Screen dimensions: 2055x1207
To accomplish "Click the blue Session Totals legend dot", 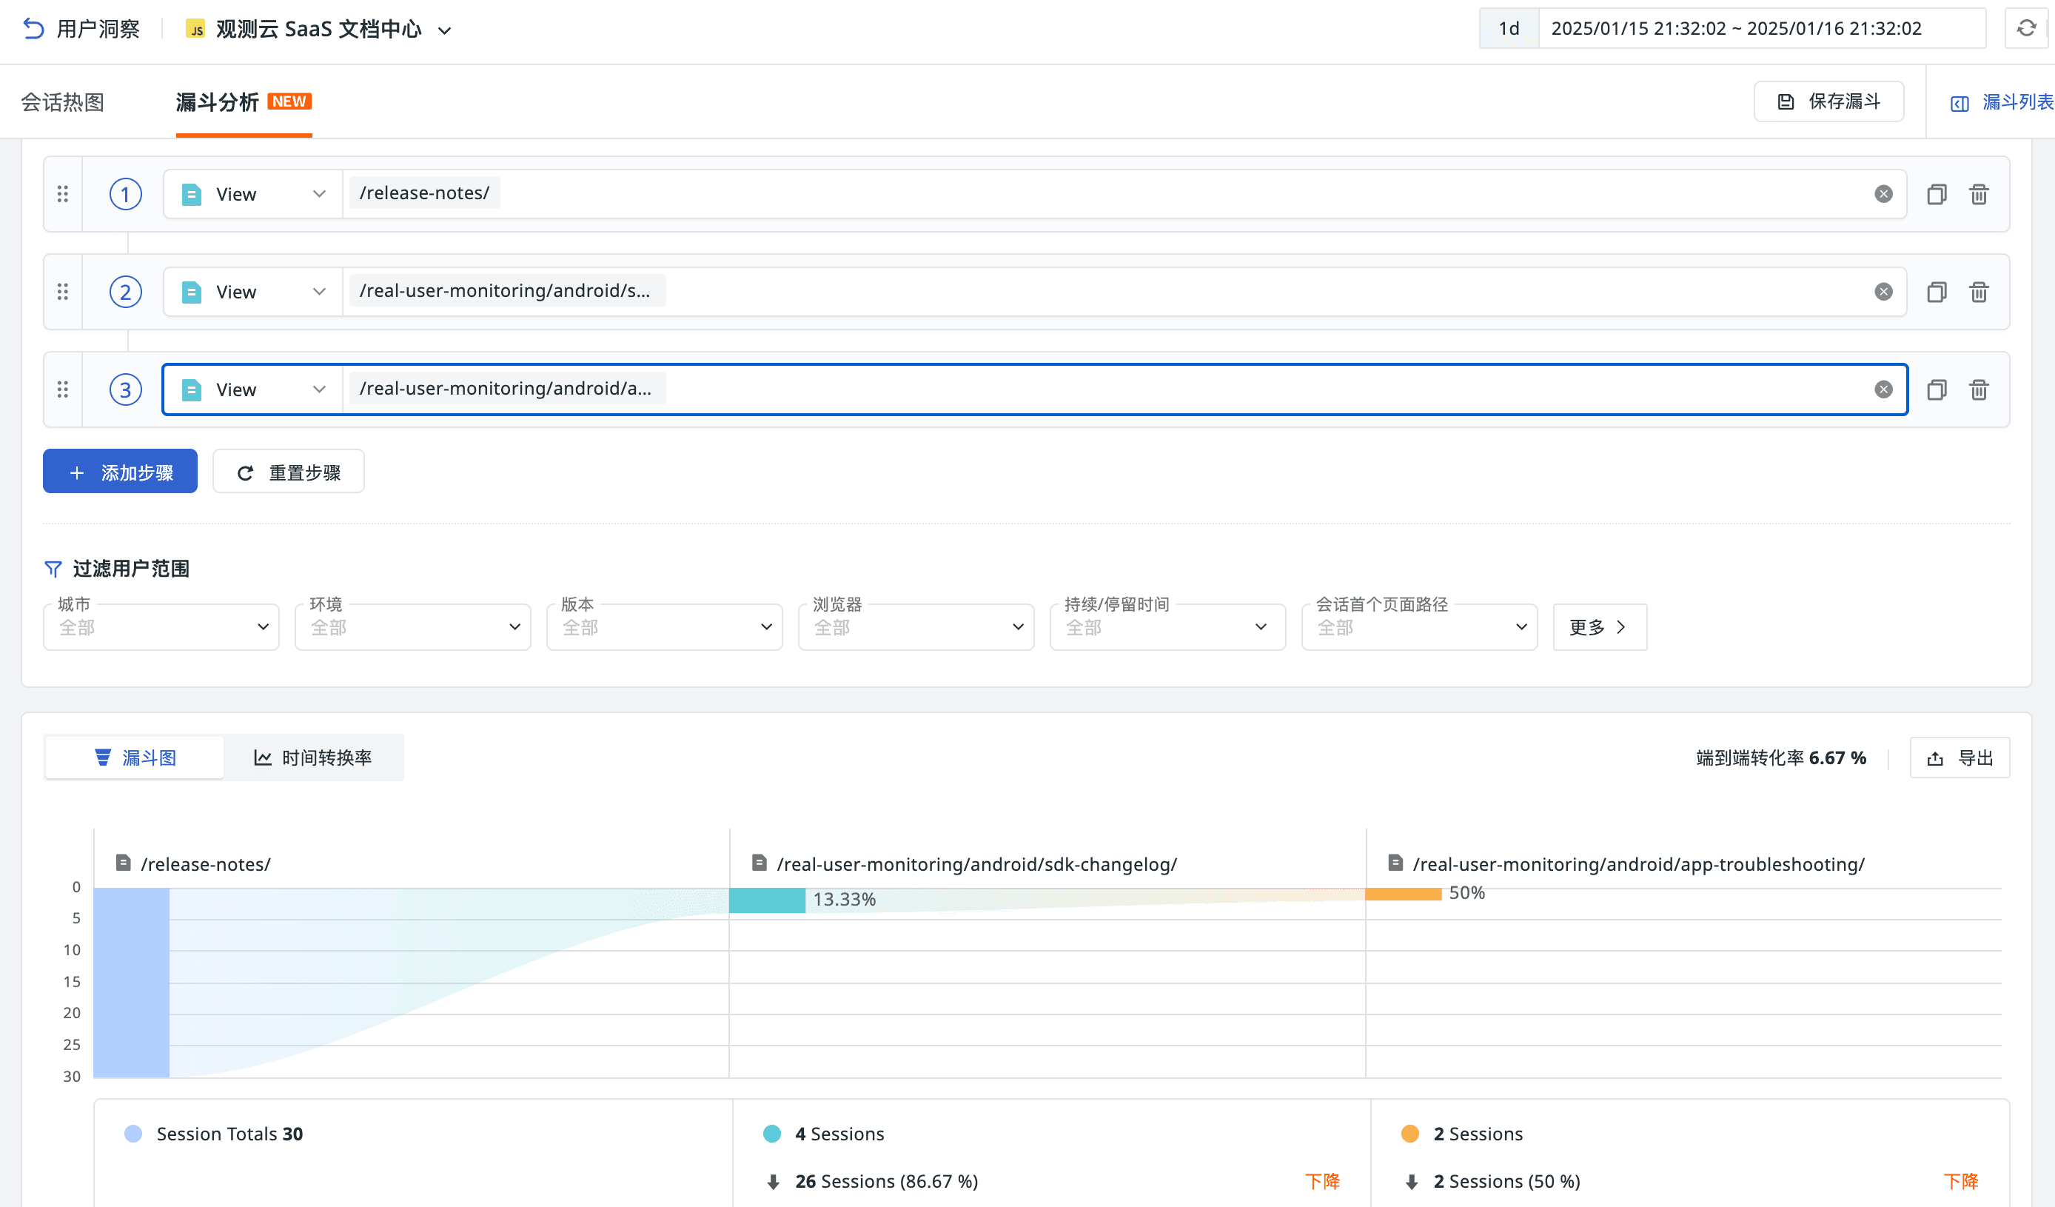I will [x=133, y=1134].
